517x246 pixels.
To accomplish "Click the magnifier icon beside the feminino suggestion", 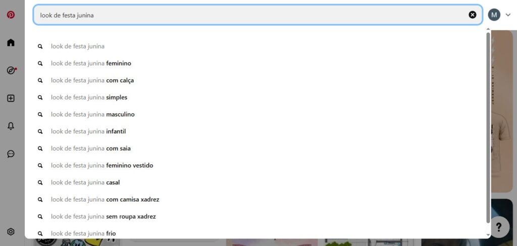I will click(x=40, y=63).
